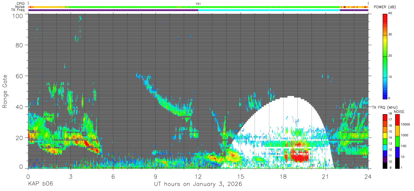414x191 pixels.
Task: Select the red 18 MHz swatch in TX FRQ legend
Action: coord(385,118)
